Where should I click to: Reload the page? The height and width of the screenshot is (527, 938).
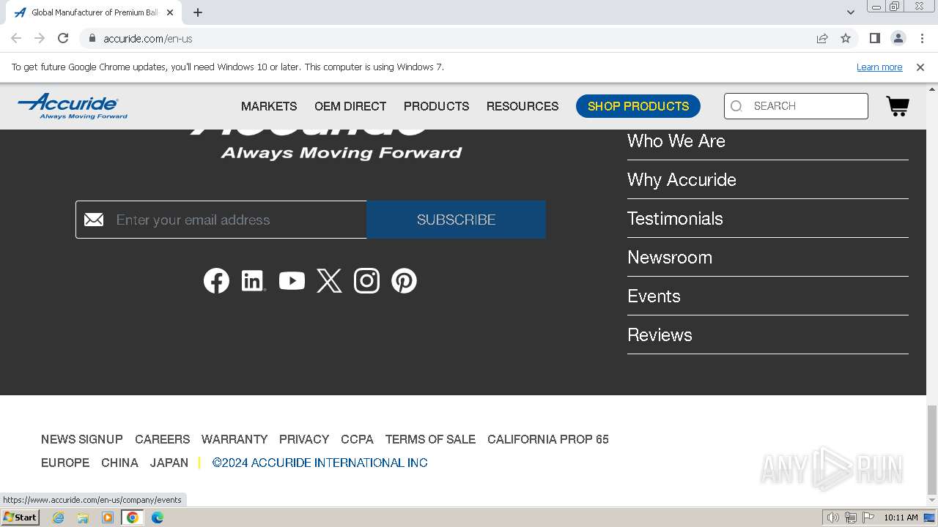(63, 38)
